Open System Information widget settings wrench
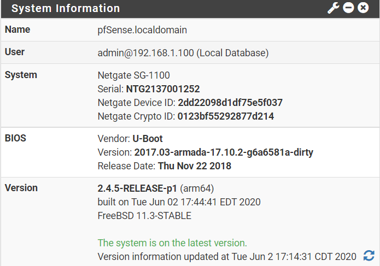 coord(334,8)
